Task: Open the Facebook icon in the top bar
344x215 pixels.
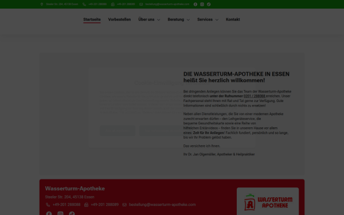Action: pyautogui.click(x=196, y=4)
